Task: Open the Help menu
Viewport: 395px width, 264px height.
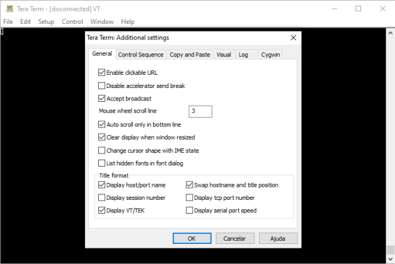Action: [128, 21]
